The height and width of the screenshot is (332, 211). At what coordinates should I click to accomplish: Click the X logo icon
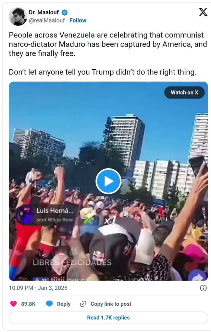click(203, 12)
